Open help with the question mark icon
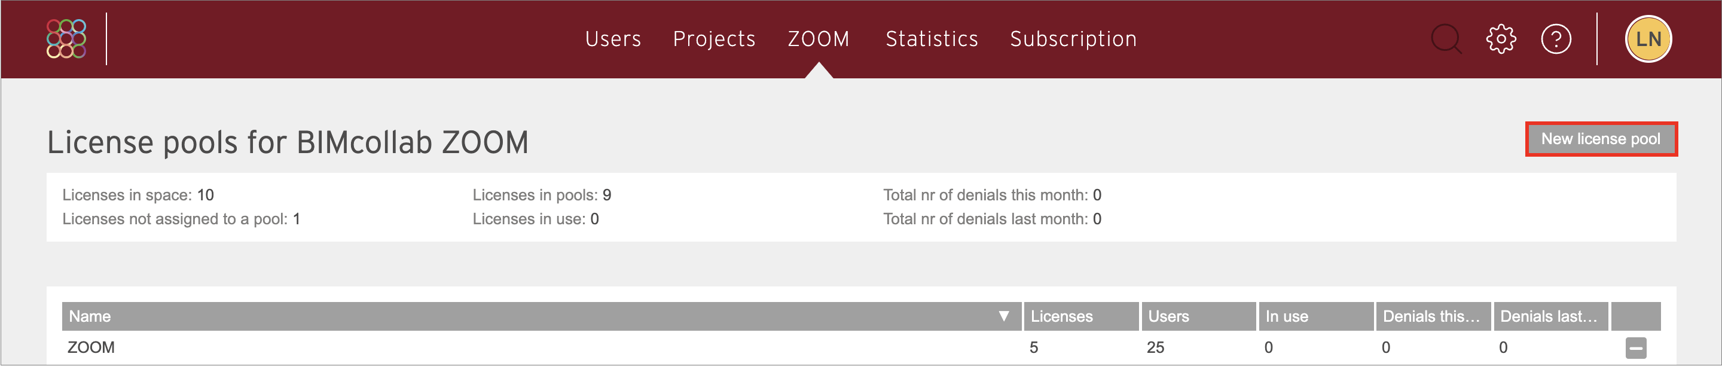Viewport: 1722px width, 366px height. [1556, 39]
